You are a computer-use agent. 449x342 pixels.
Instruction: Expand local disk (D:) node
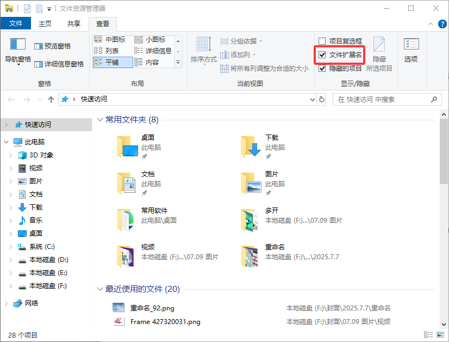click(11, 260)
